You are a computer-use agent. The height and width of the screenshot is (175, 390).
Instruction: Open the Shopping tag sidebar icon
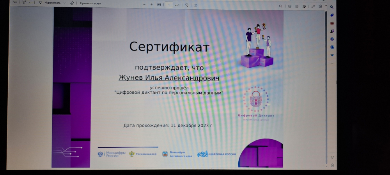332,15
